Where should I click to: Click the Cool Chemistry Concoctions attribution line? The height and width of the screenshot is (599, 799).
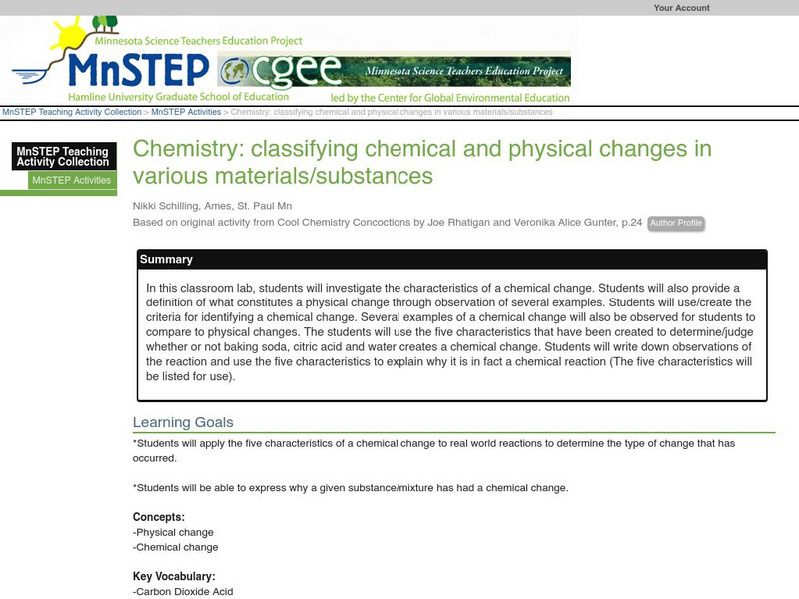coord(387,222)
